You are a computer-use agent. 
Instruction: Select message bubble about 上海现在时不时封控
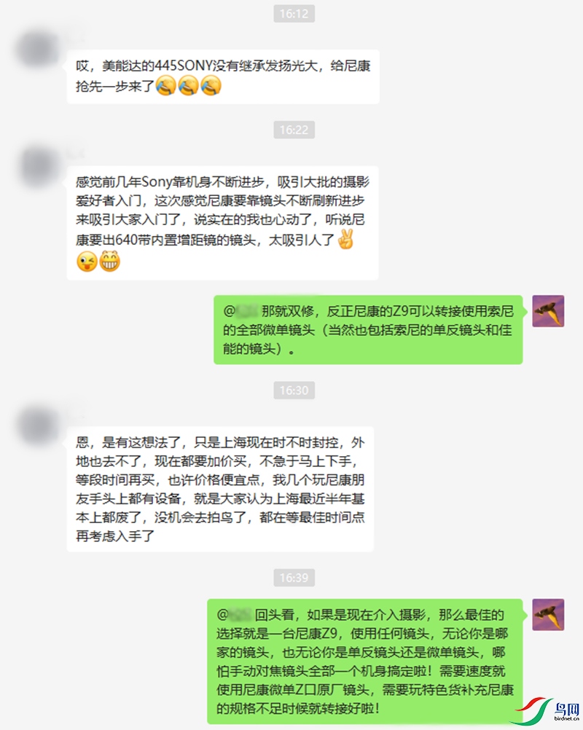click(220, 490)
